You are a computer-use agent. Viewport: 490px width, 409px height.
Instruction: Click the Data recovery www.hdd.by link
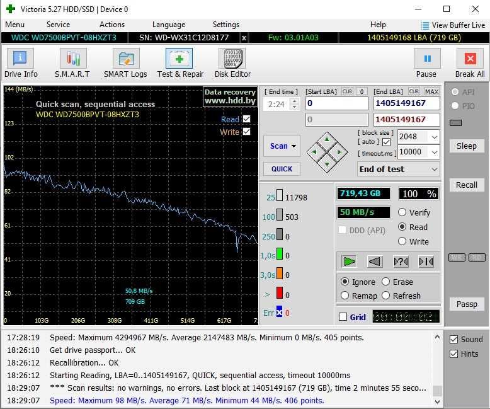[230, 96]
